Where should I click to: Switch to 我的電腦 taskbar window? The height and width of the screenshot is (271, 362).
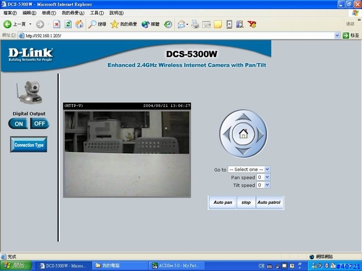tap(120, 266)
